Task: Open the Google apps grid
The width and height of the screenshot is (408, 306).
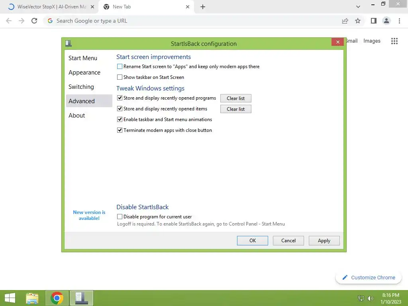Action: click(394, 41)
